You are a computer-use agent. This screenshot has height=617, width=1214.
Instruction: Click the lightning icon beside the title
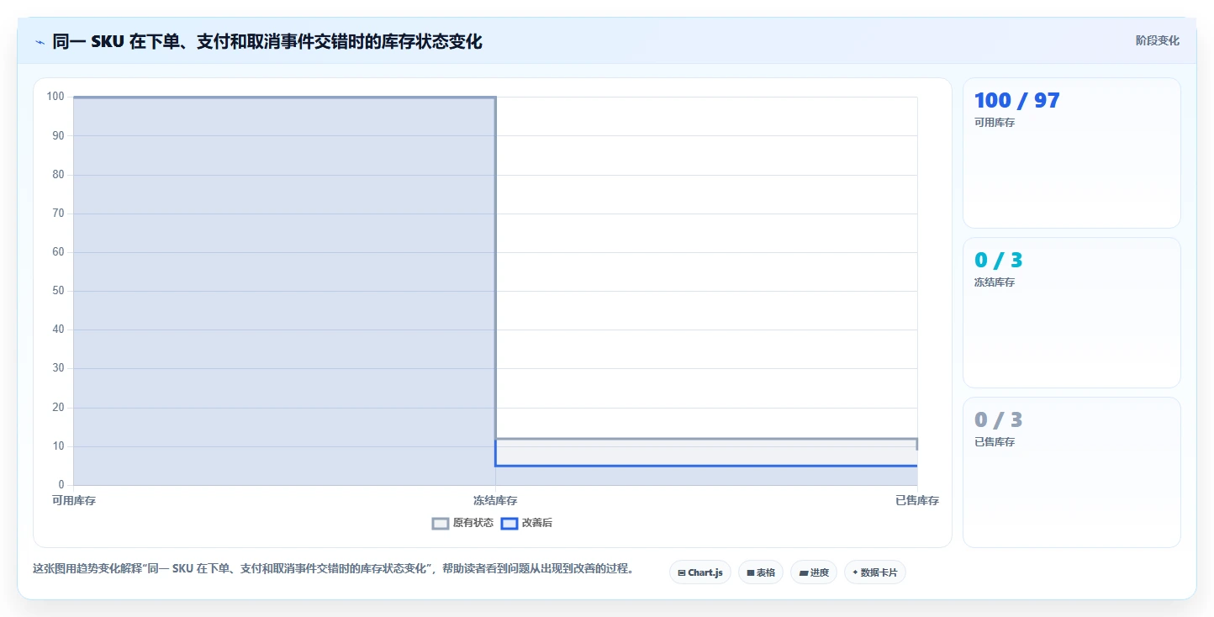pos(40,41)
